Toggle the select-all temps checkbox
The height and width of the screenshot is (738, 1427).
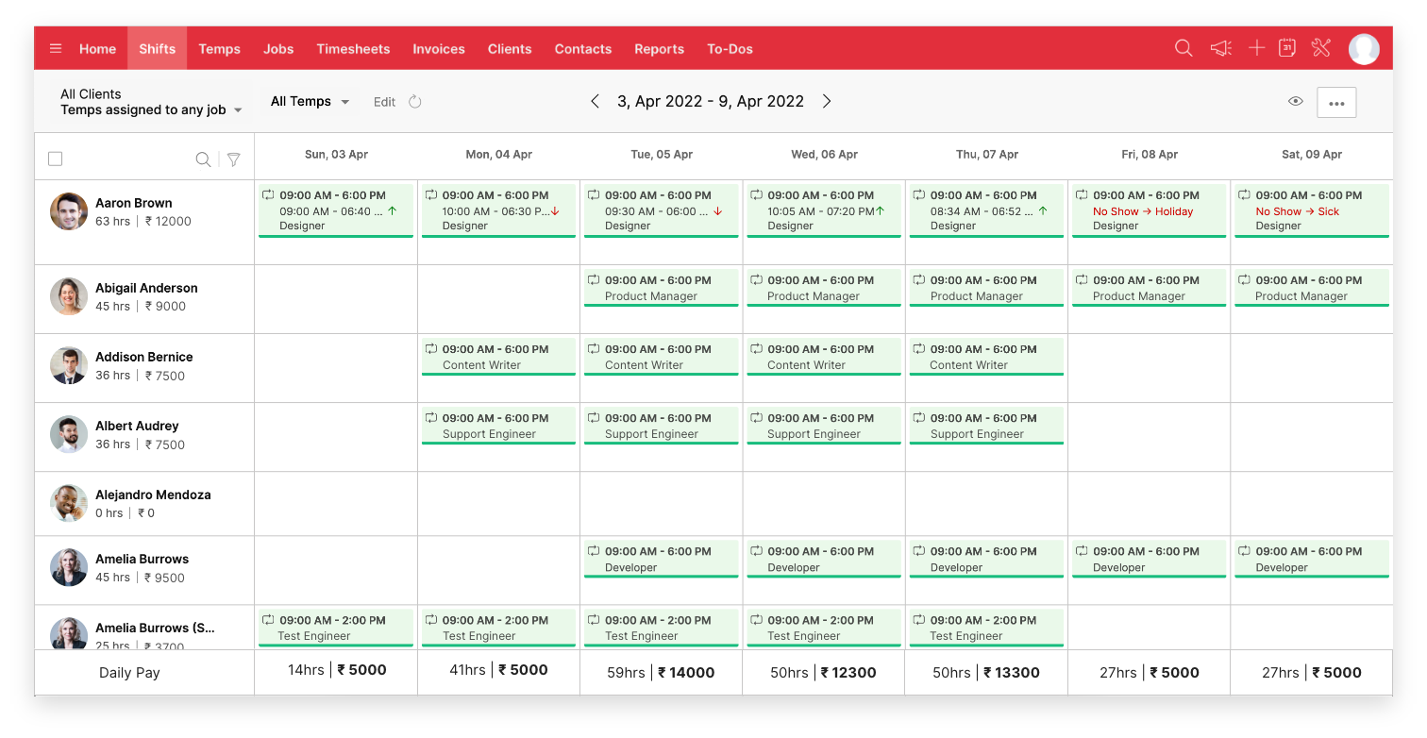55,159
